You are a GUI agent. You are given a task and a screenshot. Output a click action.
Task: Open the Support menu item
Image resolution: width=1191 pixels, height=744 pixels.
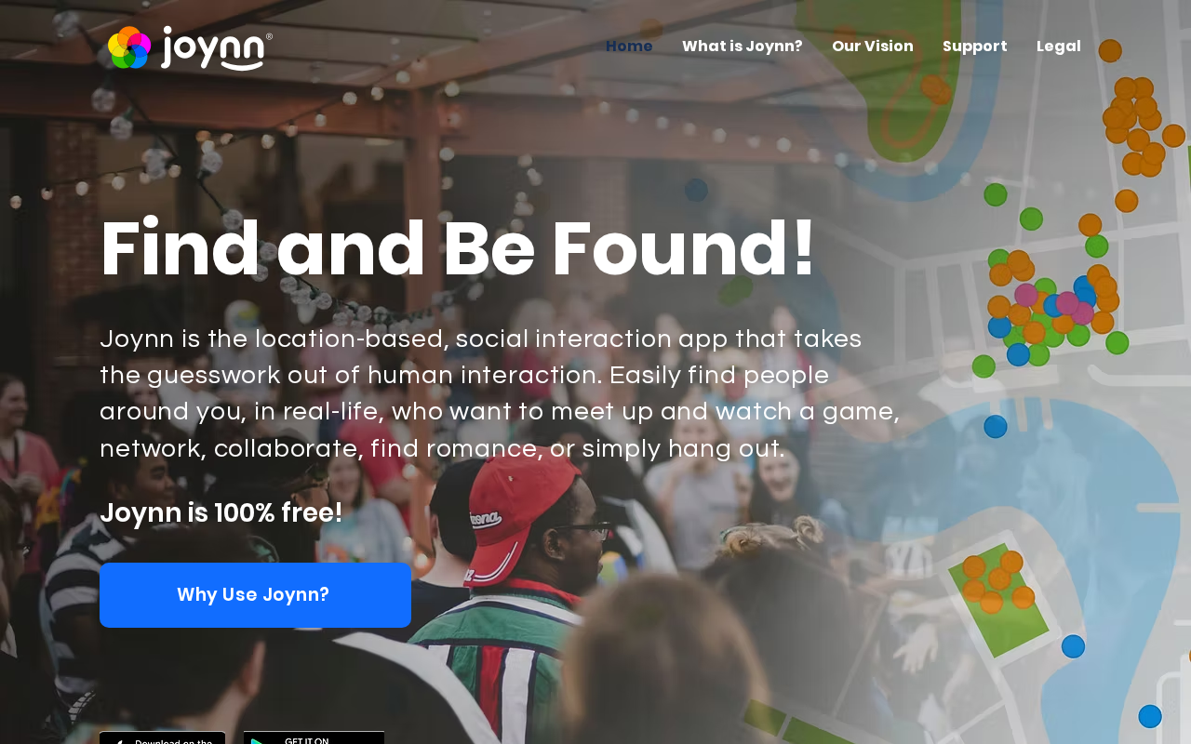coord(975,46)
